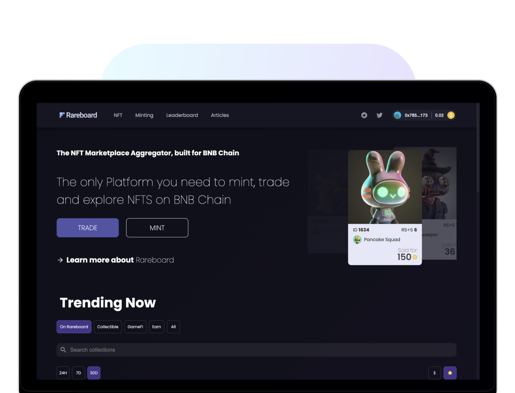Go to the Leaderboard page

pos(182,115)
